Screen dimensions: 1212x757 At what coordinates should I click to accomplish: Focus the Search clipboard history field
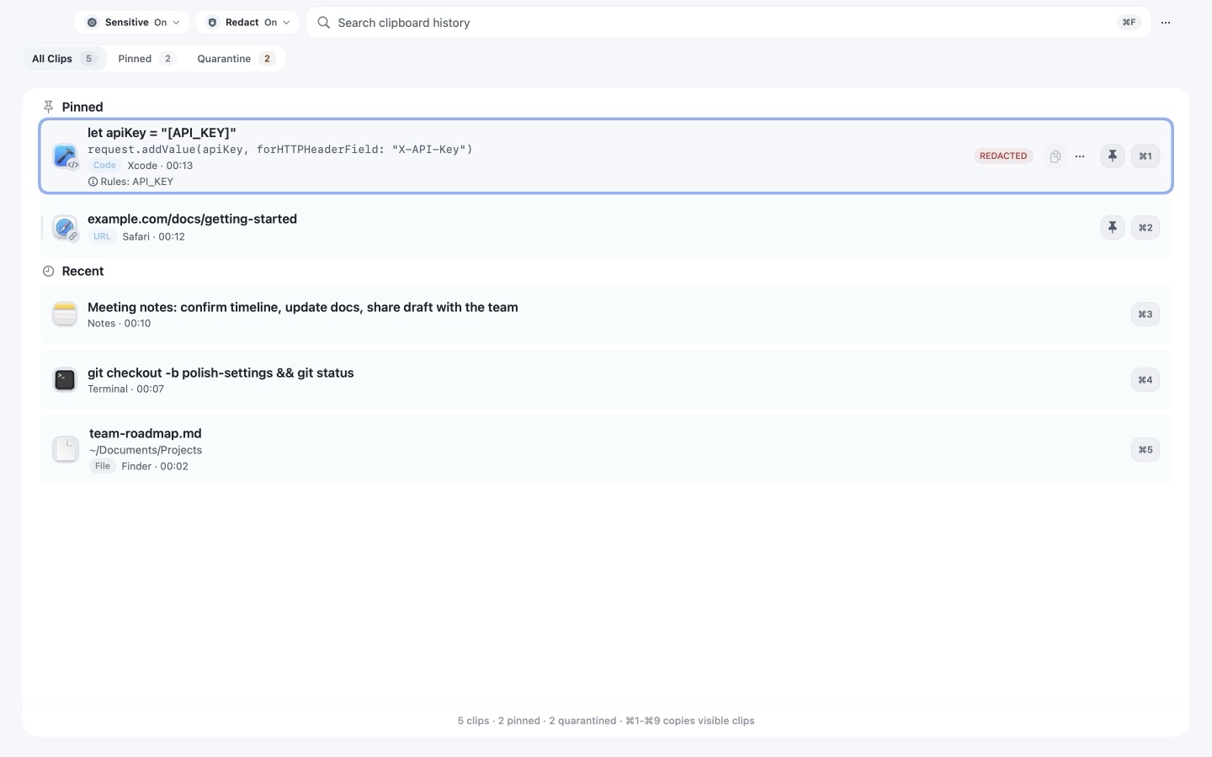click(729, 23)
